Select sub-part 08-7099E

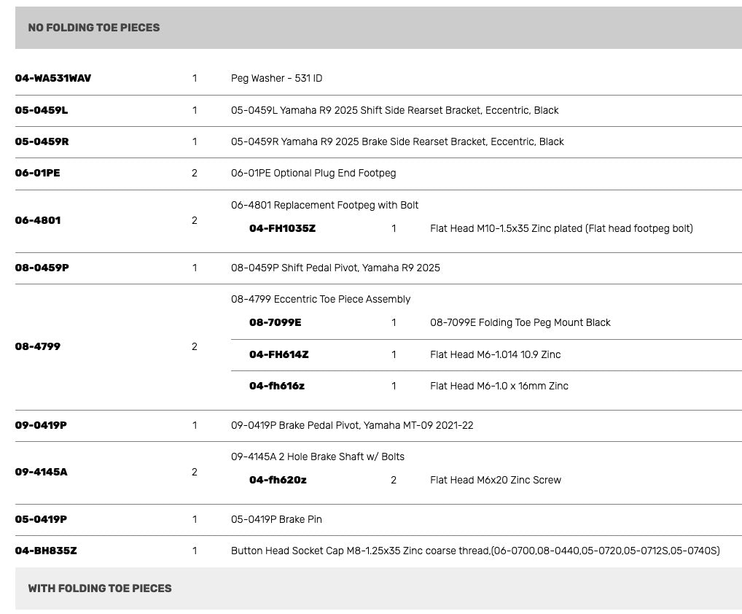coord(276,322)
